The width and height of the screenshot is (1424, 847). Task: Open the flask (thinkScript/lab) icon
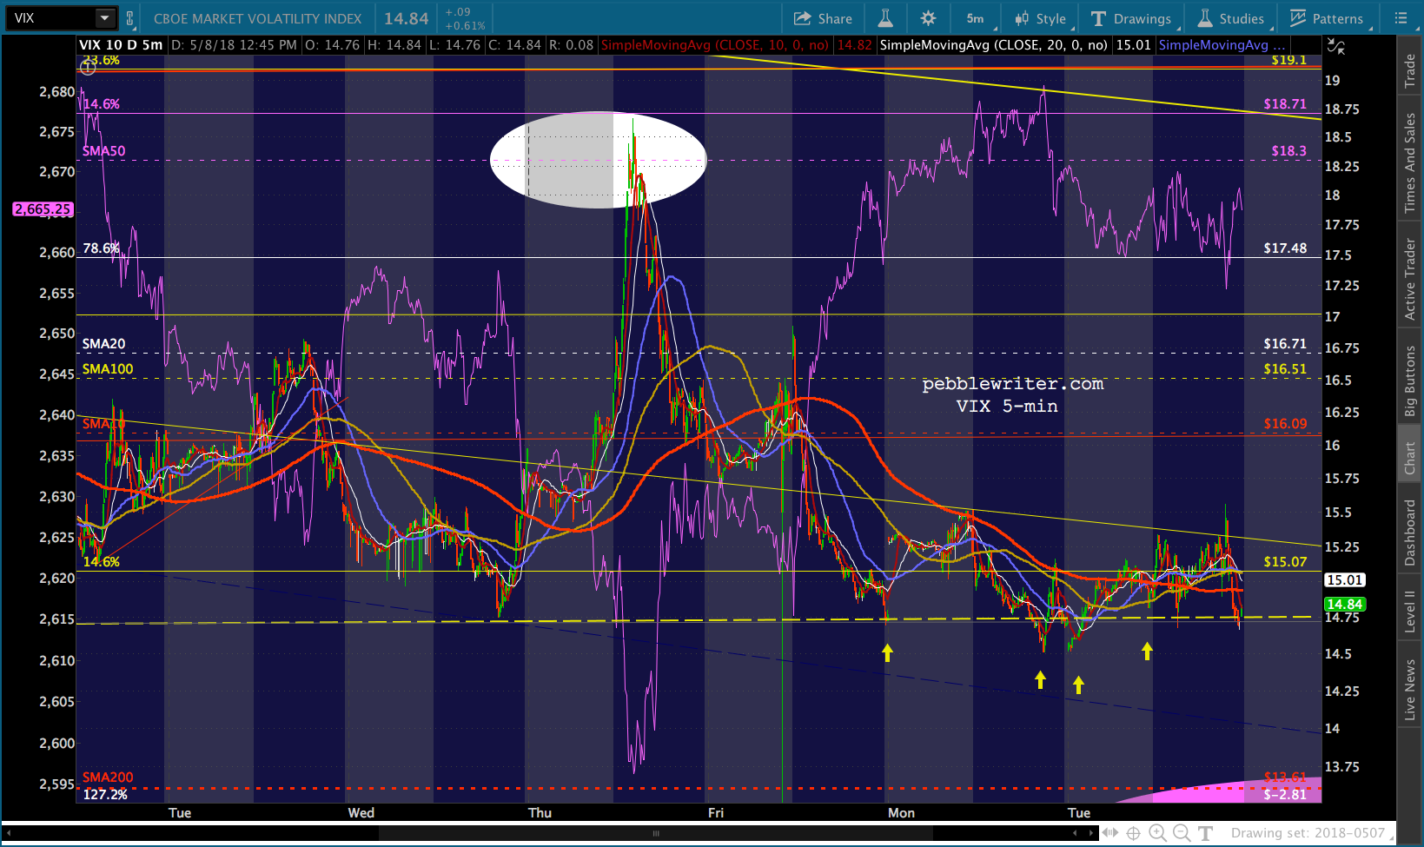click(x=885, y=18)
